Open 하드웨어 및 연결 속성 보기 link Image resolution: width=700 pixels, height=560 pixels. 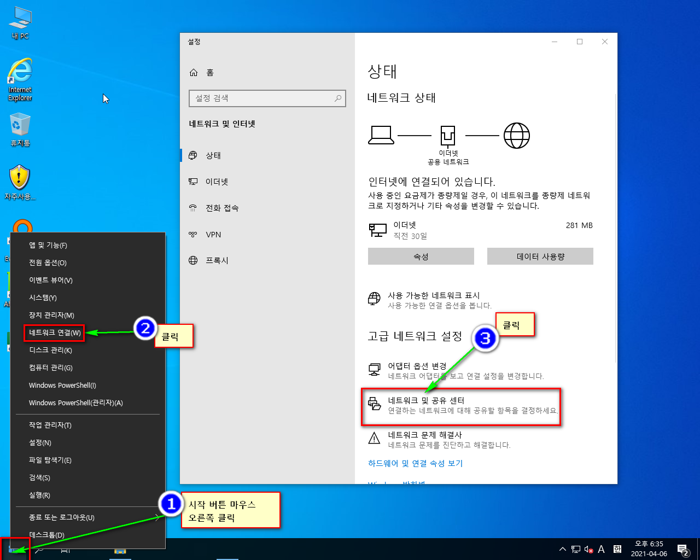coord(415,463)
